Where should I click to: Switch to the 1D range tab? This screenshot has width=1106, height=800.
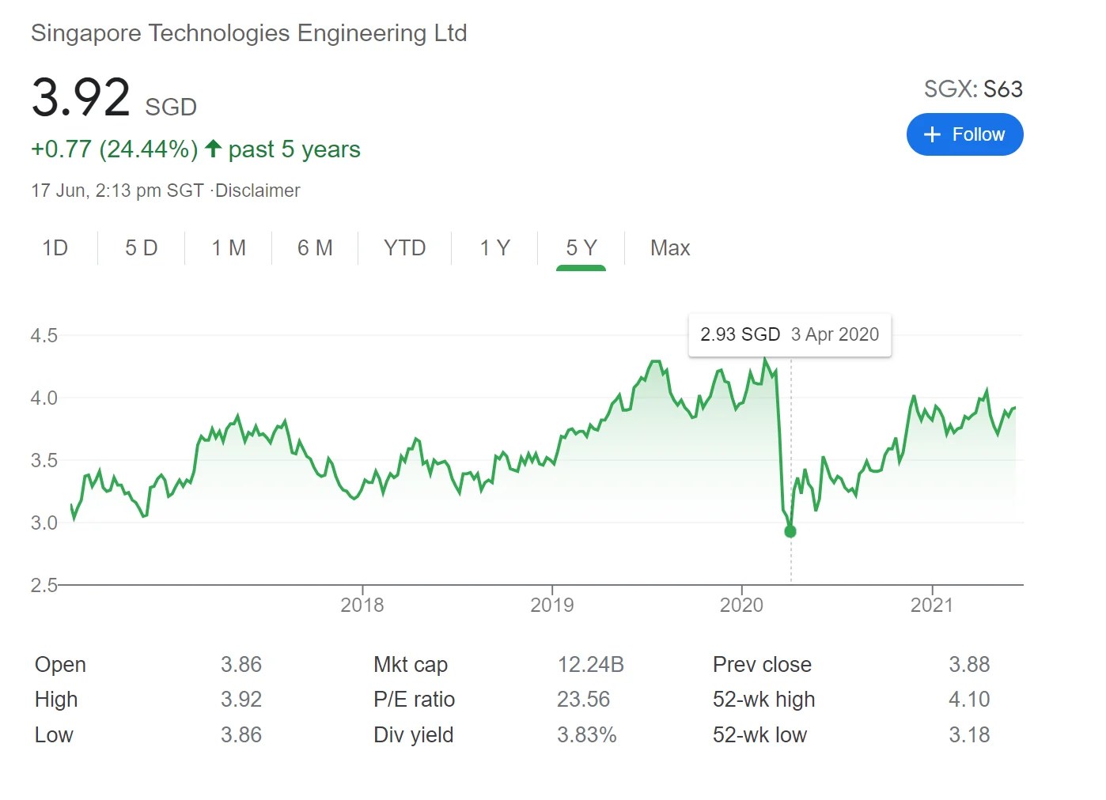pyautogui.click(x=55, y=248)
